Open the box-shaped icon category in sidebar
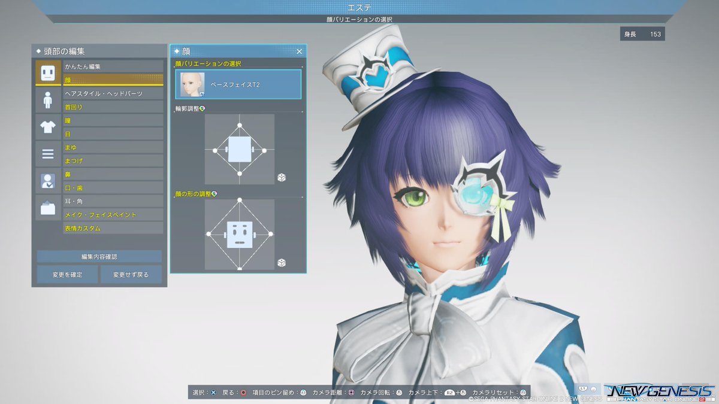Viewport: 719px width, 404px height. pos(48,208)
